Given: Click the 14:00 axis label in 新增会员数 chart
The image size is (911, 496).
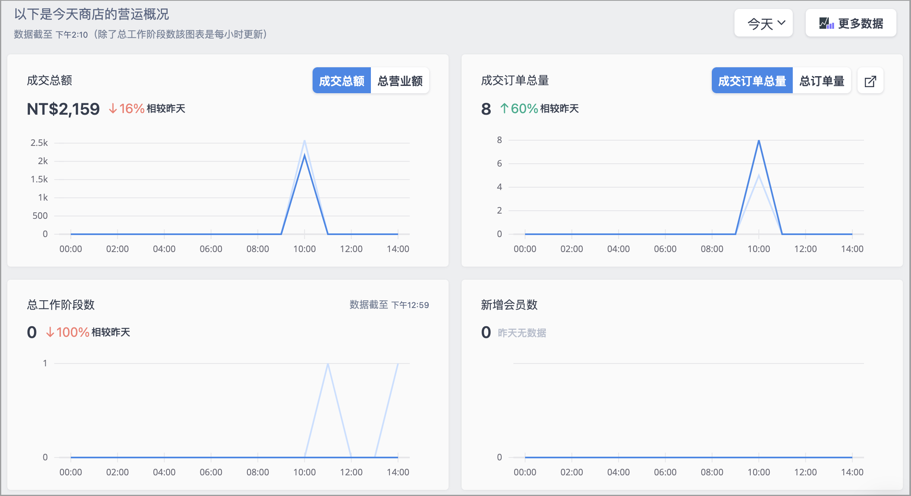Looking at the screenshot, I should coord(852,472).
